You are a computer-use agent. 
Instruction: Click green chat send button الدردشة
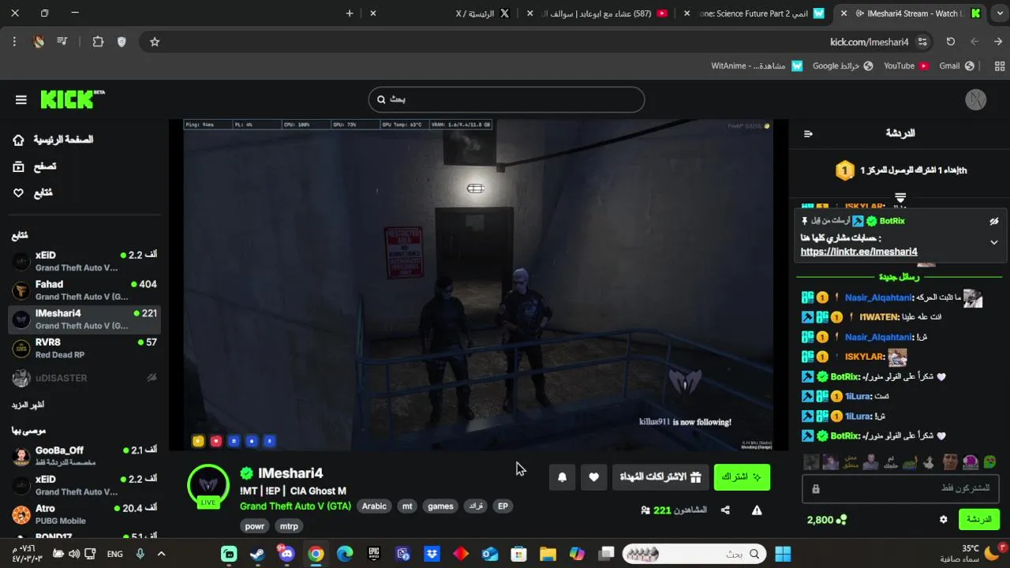978,520
